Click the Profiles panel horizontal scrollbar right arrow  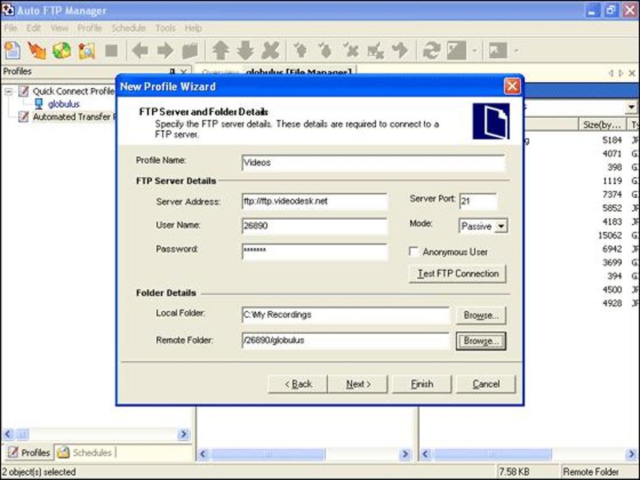click(x=184, y=434)
